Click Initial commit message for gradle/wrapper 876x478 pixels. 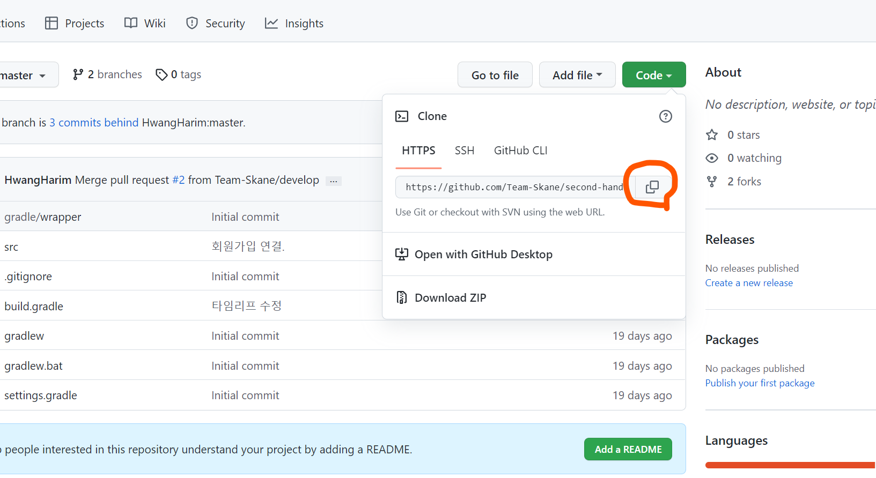(x=245, y=217)
